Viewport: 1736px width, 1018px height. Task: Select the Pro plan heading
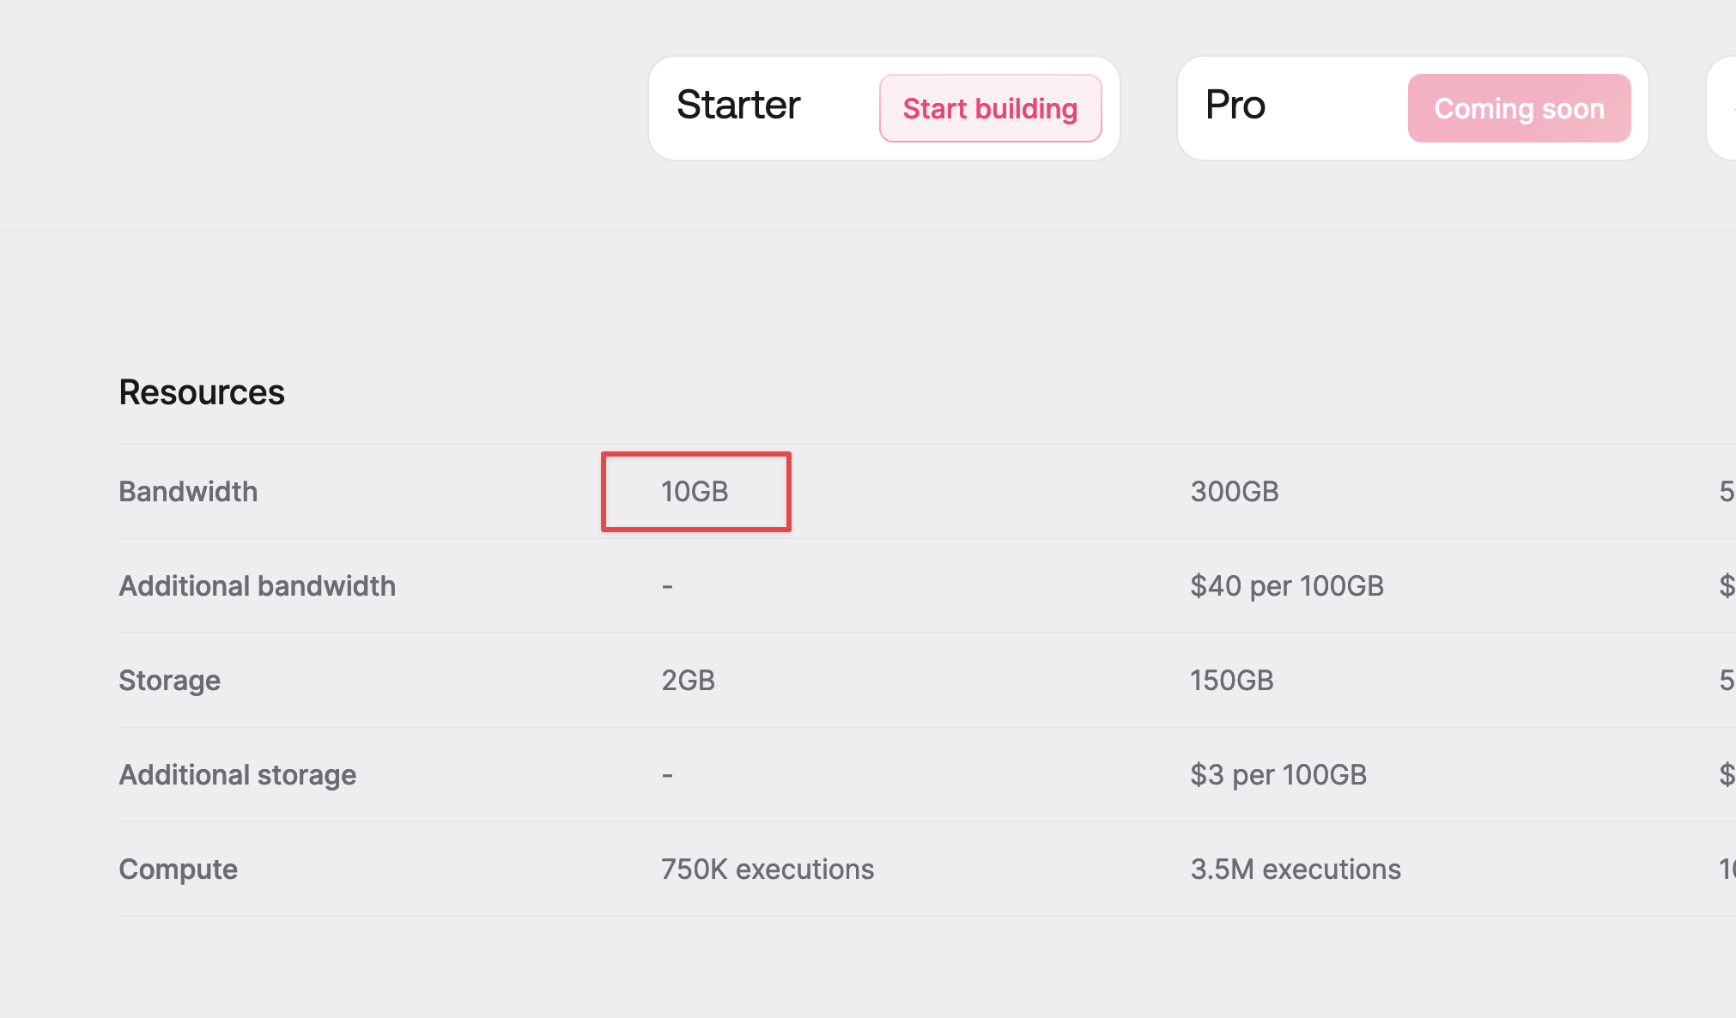[x=1235, y=105]
